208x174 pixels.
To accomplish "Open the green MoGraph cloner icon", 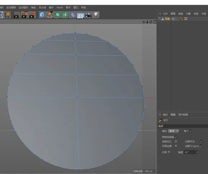I will [65, 15].
